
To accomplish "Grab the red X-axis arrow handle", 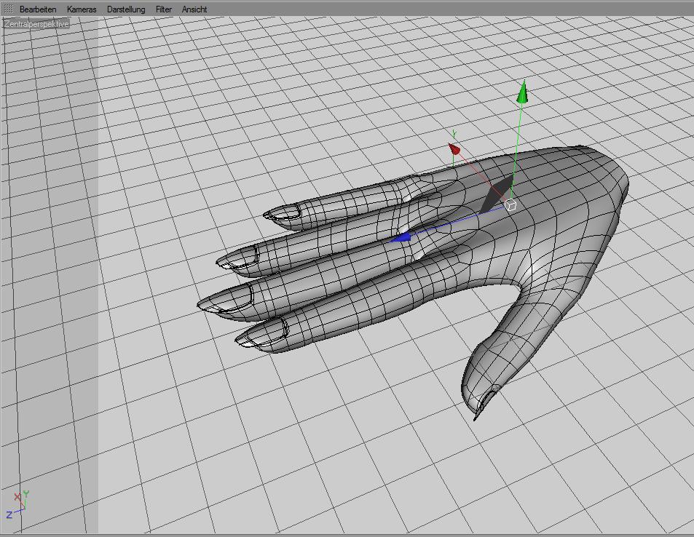I will [454, 148].
